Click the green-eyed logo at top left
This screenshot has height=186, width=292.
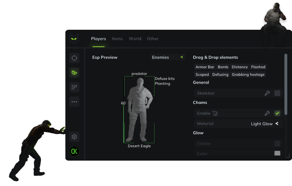pos(74,38)
